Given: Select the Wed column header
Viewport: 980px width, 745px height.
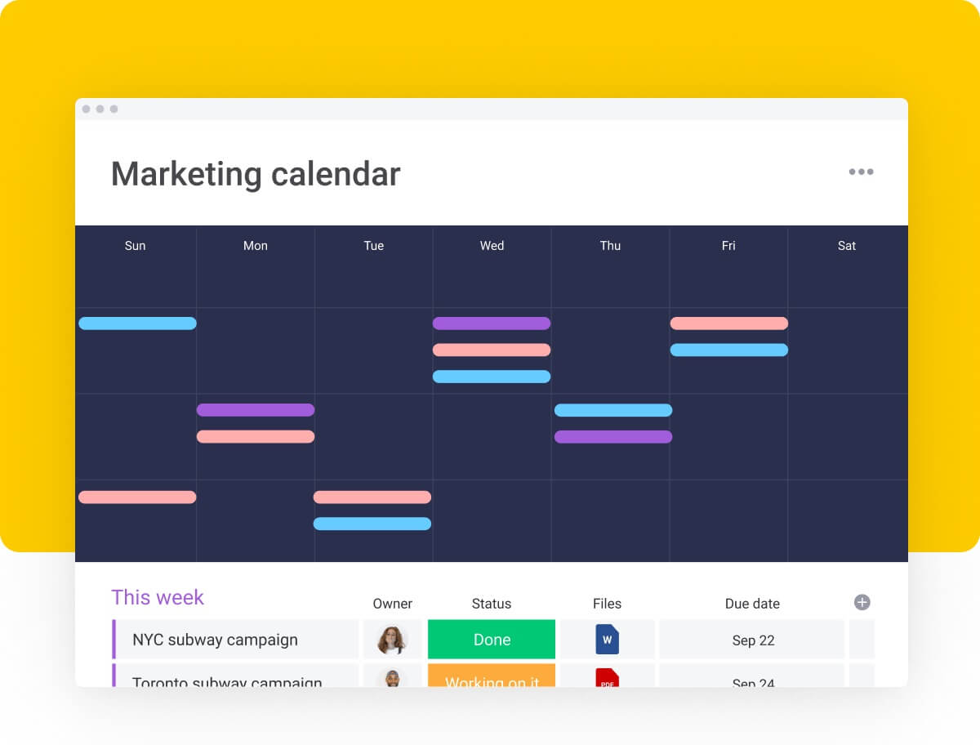Looking at the screenshot, I should 492,245.
